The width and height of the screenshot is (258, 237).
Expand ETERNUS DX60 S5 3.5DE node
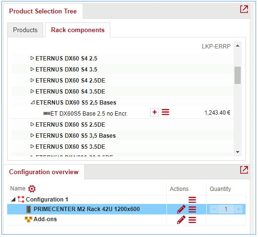tap(32, 146)
